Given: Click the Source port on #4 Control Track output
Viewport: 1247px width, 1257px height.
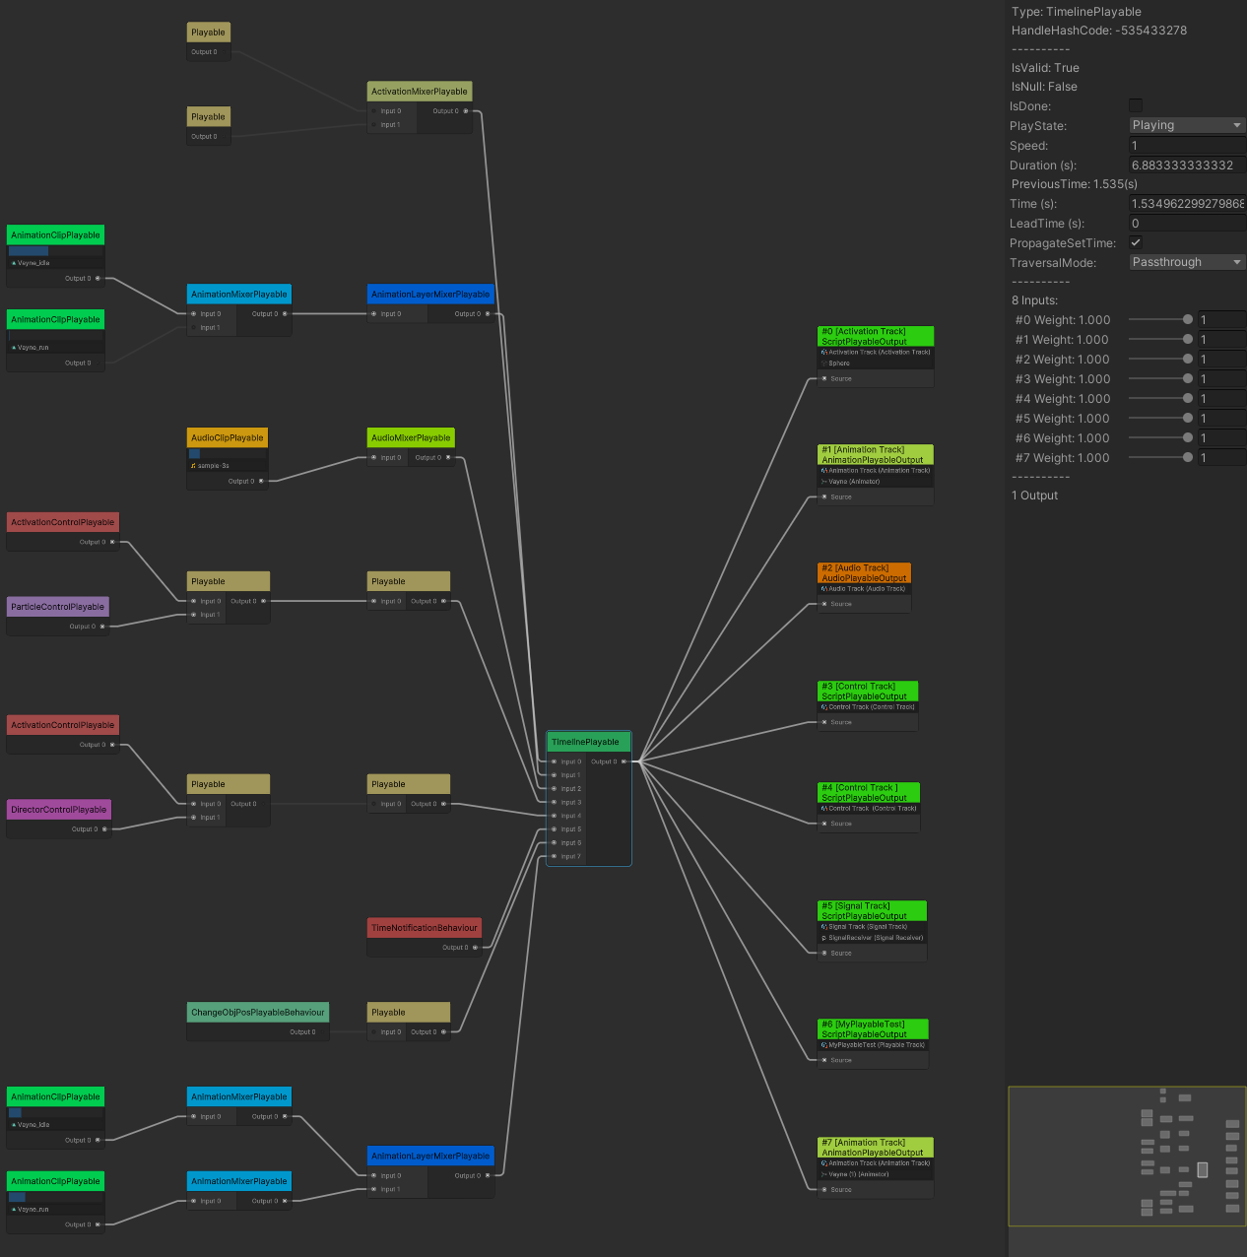Looking at the screenshot, I should point(824,824).
